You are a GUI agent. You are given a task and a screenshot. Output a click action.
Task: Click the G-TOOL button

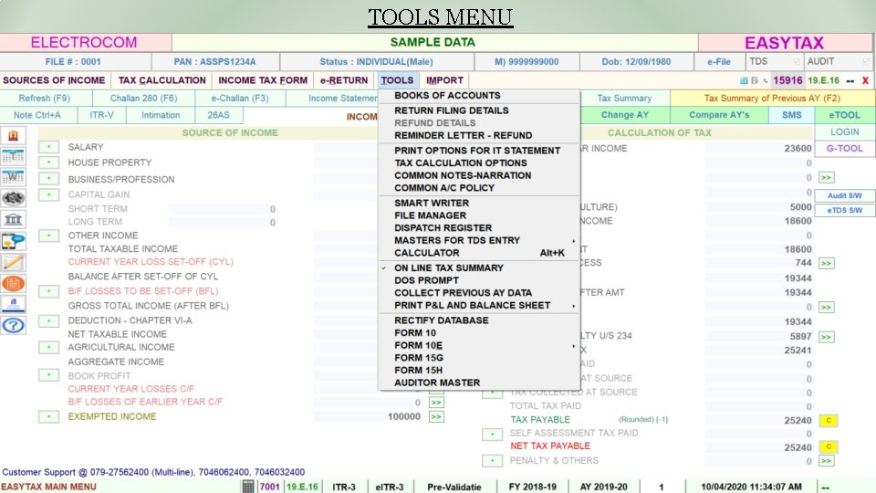pyautogui.click(x=845, y=149)
